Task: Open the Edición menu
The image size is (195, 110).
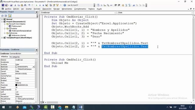Action: (x=16, y=9)
